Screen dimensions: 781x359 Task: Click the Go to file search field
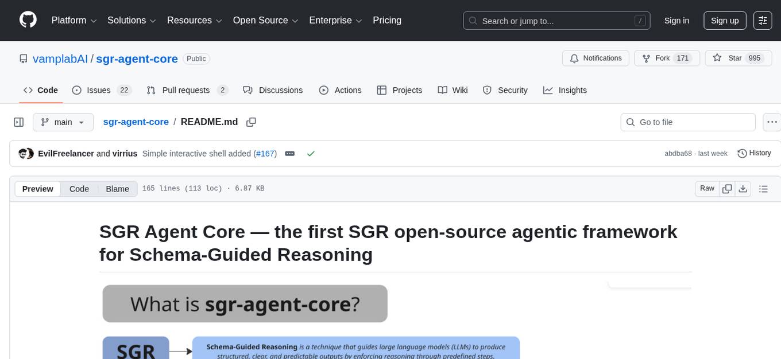coord(687,122)
